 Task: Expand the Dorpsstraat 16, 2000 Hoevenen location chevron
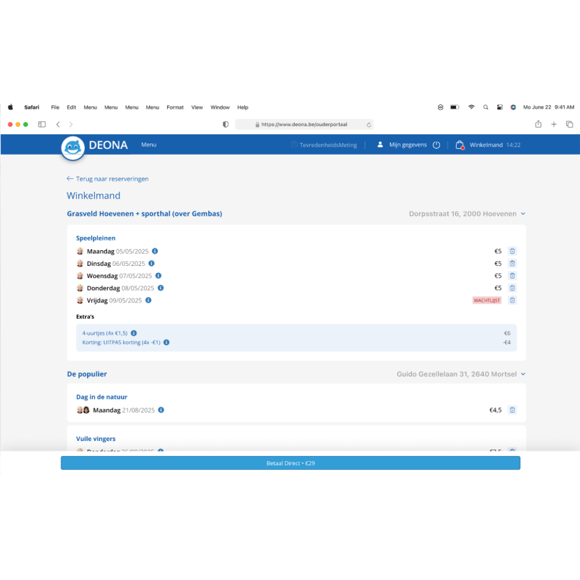(x=523, y=214)
